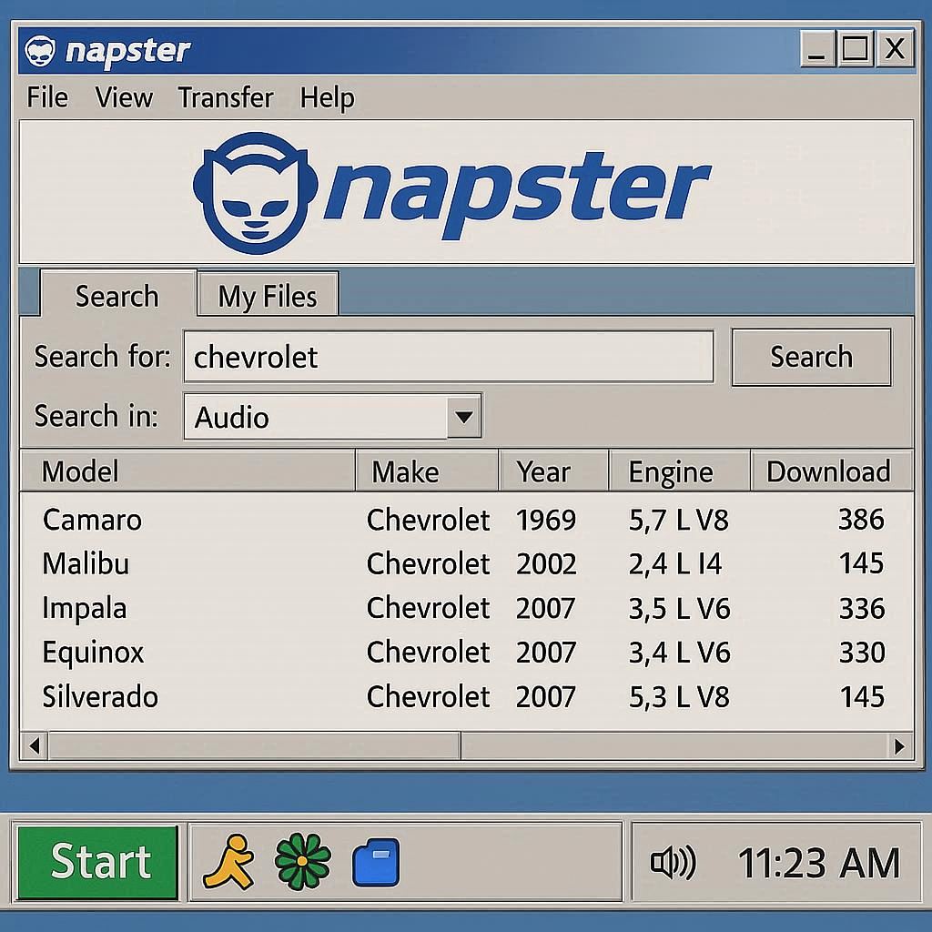Select the Silverado row
The width and height of the screenshot is (932, 932).
[x=465, y=696]
